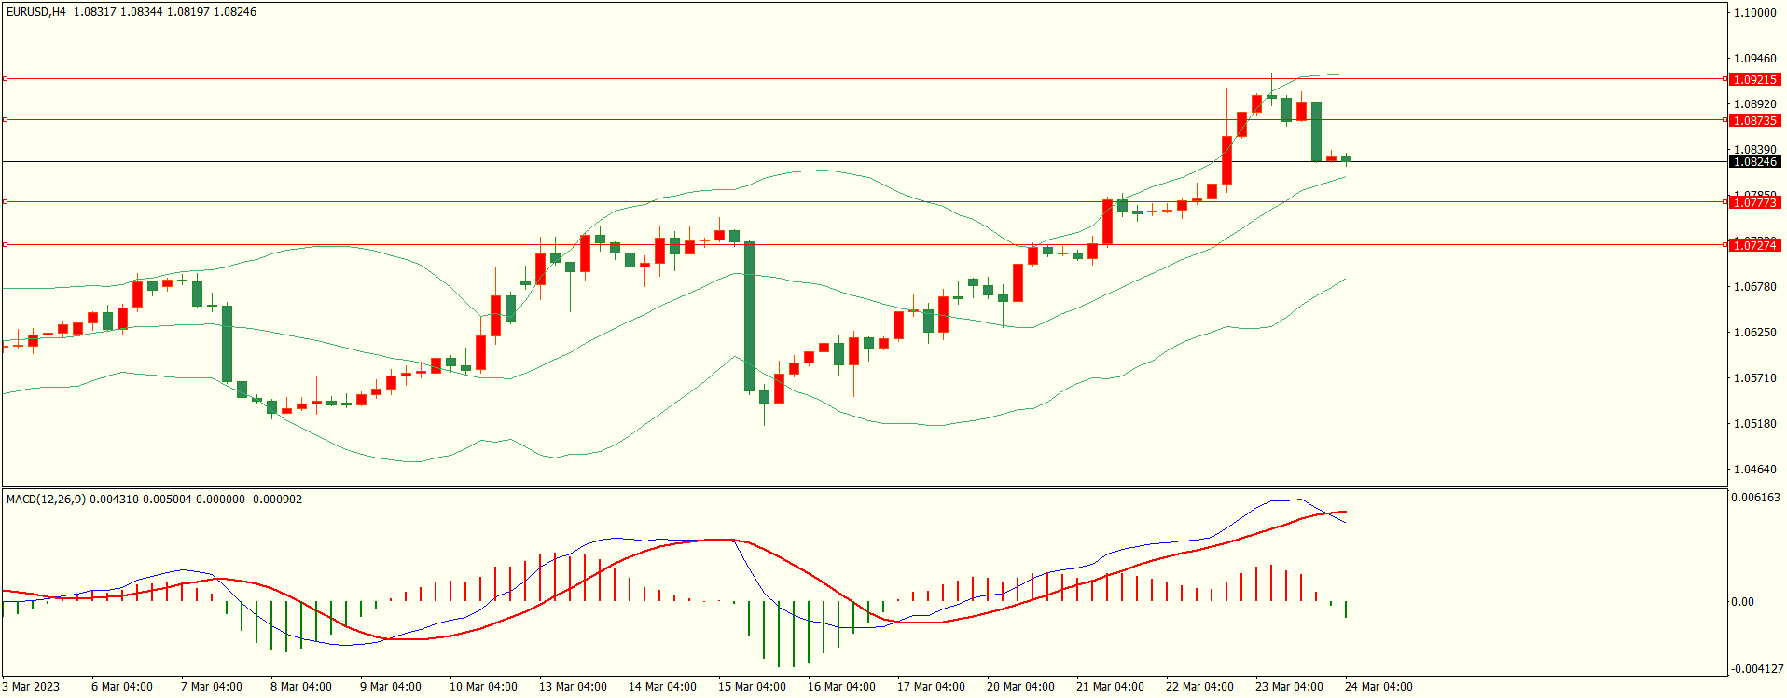Click the 14 Mar 04:00 time label

click(x=662, y=687)
